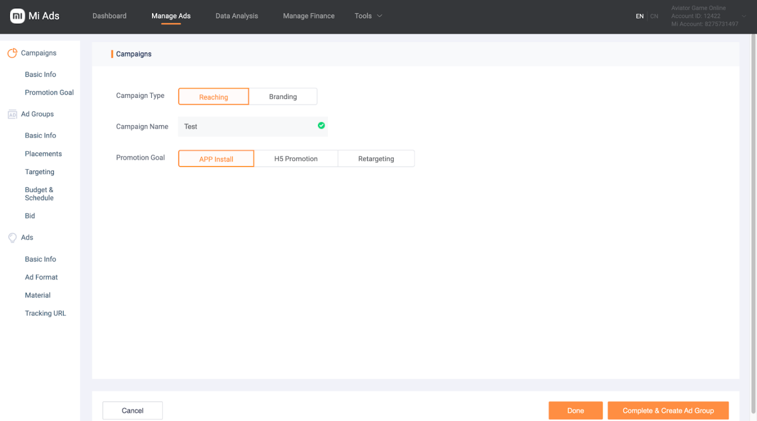Click the Done button

tap(576, 410)
